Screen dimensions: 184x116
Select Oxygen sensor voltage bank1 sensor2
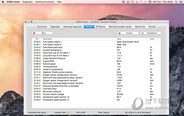(x=96, y=80)
